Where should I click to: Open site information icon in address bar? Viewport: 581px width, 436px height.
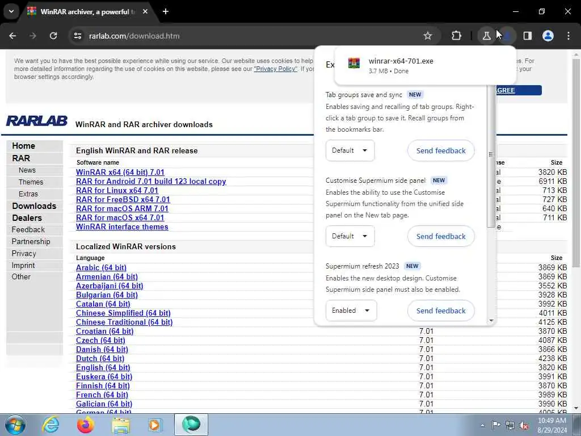[77, 36]
